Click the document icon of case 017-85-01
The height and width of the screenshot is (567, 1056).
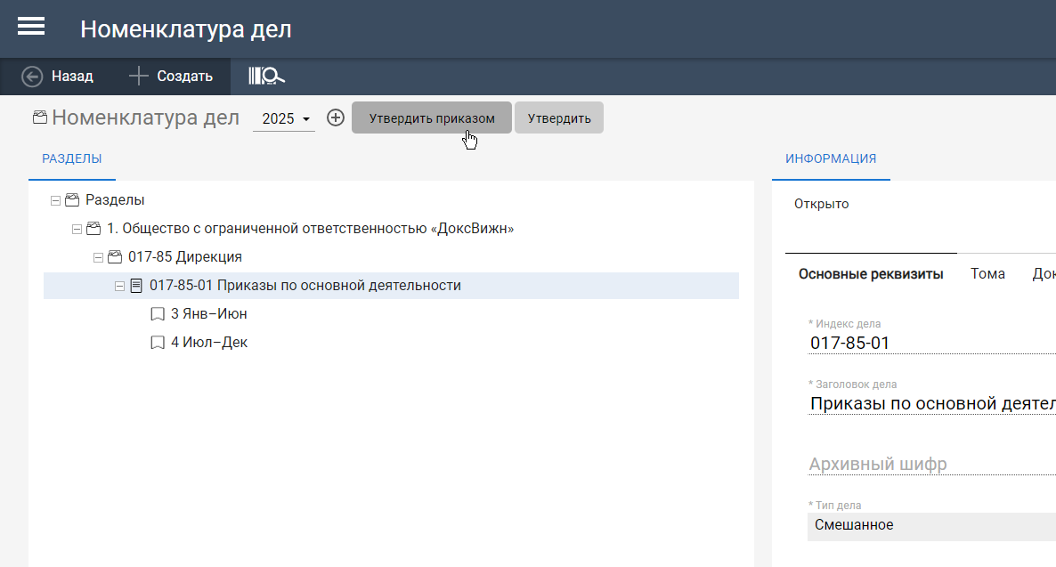tap(136, 286)
